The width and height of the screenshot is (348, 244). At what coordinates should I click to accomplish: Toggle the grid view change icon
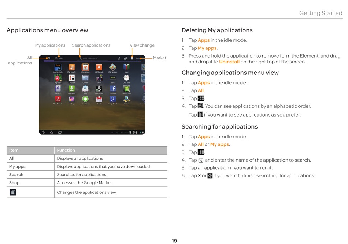point(132,58)
